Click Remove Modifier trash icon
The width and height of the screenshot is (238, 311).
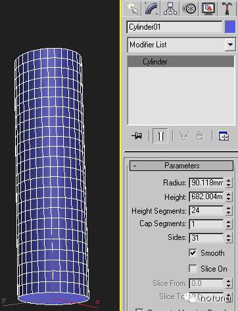[199, 136]
